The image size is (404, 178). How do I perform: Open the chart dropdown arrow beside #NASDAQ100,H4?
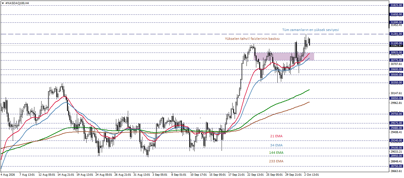click(3, 3)
